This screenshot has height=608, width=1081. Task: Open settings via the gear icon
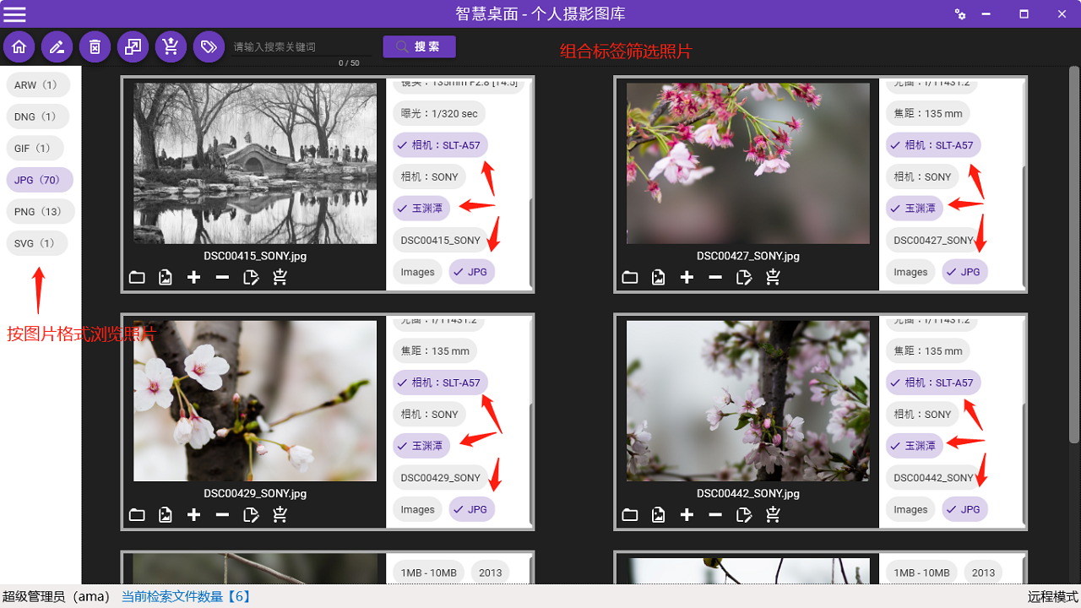960,14
